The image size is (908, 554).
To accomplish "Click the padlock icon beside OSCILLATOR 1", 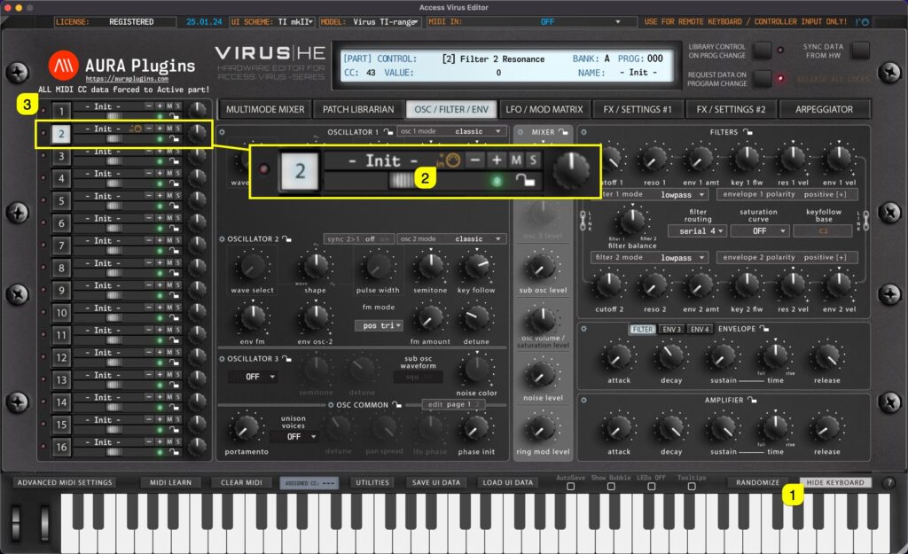I will point(388,132).
